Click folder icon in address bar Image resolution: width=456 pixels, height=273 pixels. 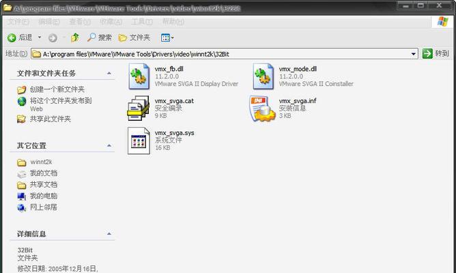click(x=36, y=54)
